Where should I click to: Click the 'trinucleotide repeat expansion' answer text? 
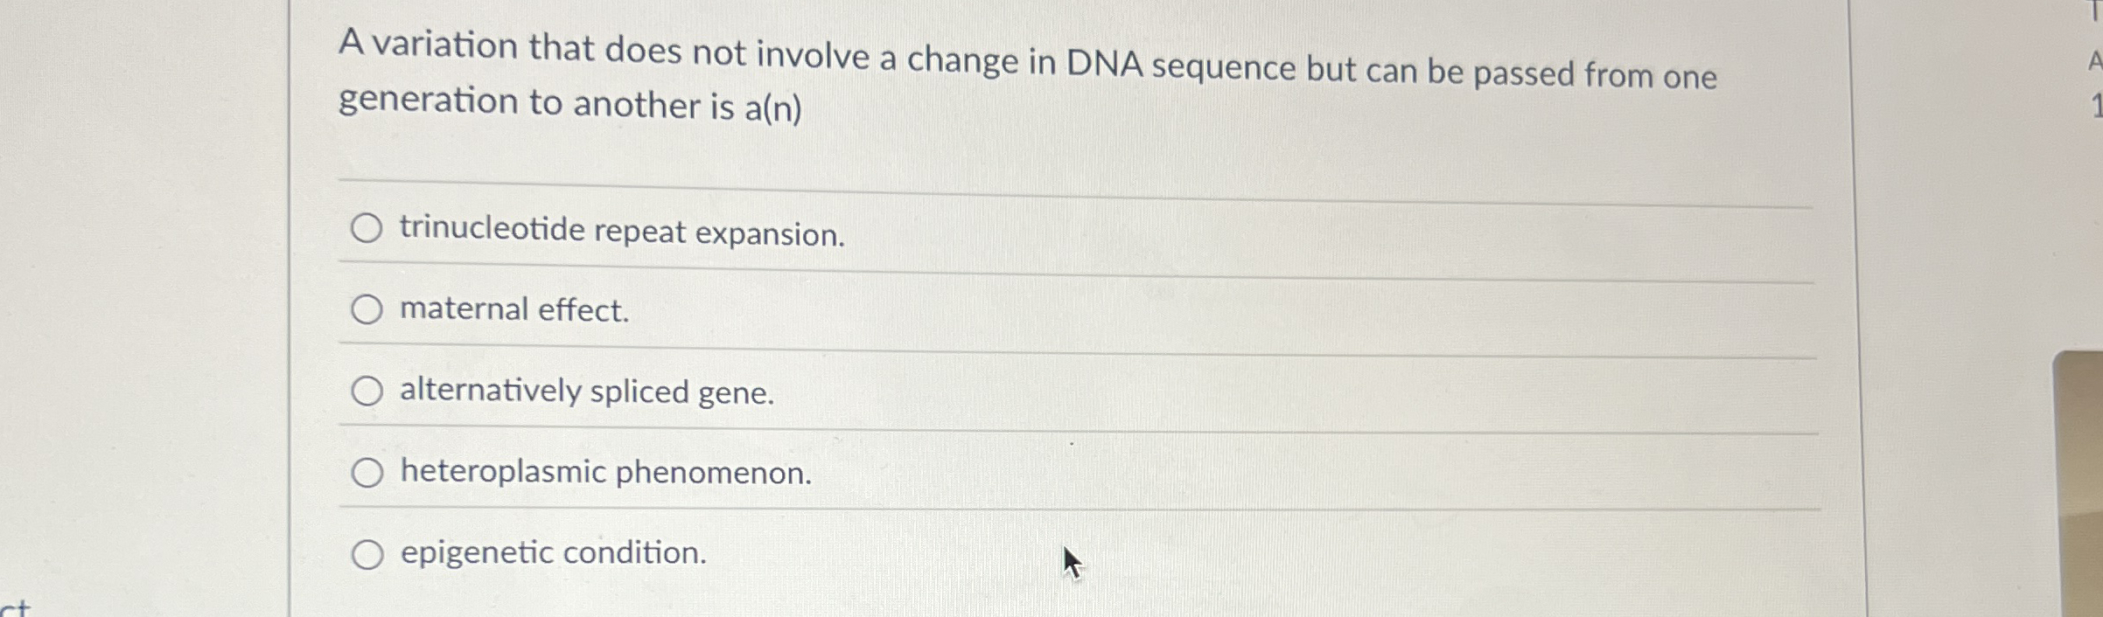tap(621, 232)
